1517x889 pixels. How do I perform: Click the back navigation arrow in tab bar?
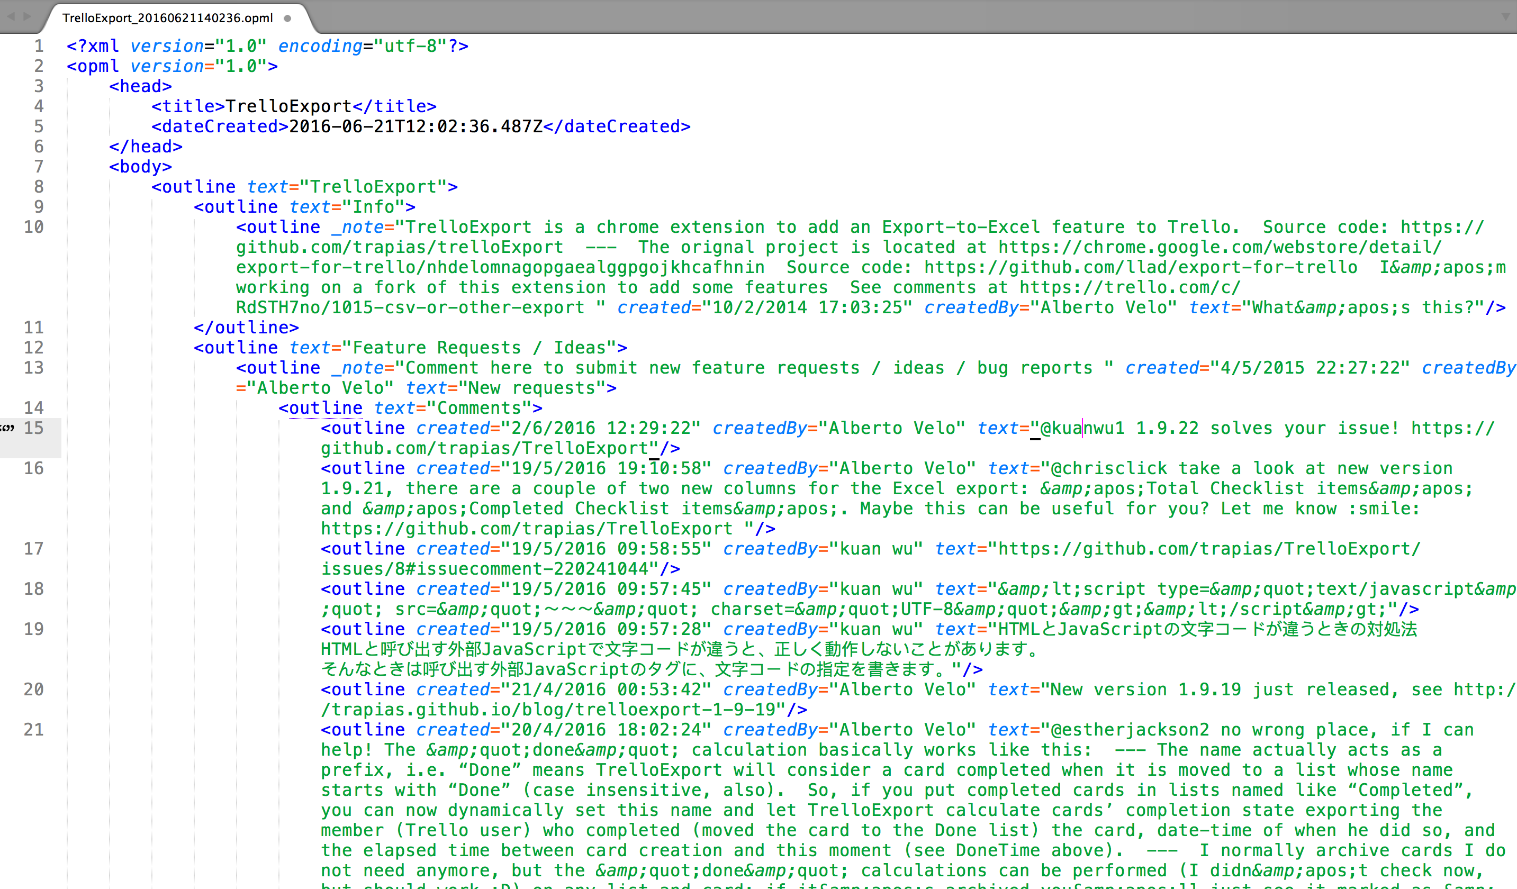pyautogui.click(x=10, y=17)
